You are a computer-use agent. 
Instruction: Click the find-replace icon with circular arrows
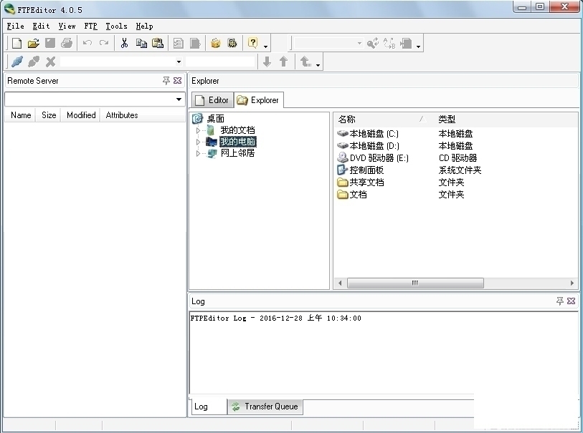373,43
